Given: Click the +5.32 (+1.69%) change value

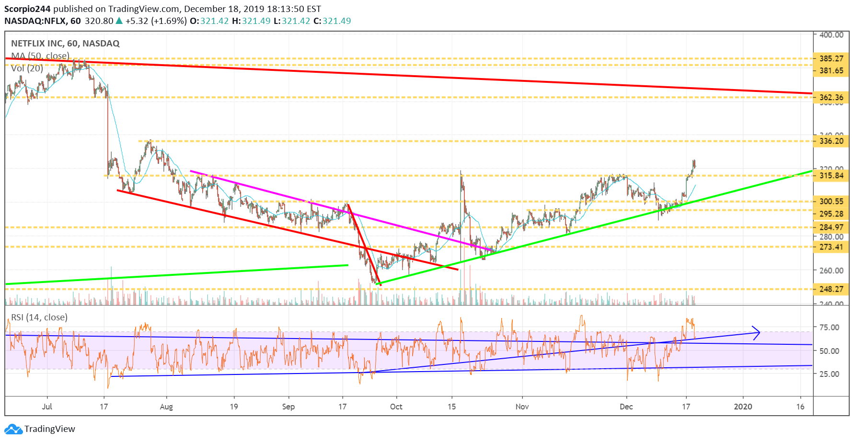Looking at the screenshot, I should pyautogui.click(x=156, y=21).
